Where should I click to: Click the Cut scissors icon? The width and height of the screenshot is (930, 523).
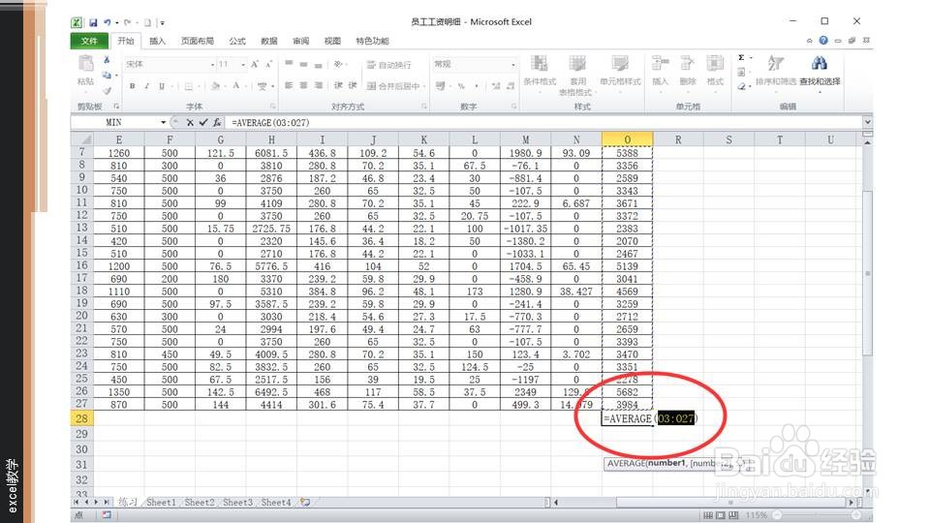107,60
